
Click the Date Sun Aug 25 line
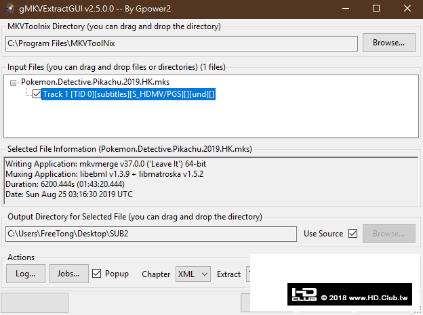(x=69, y=194)
